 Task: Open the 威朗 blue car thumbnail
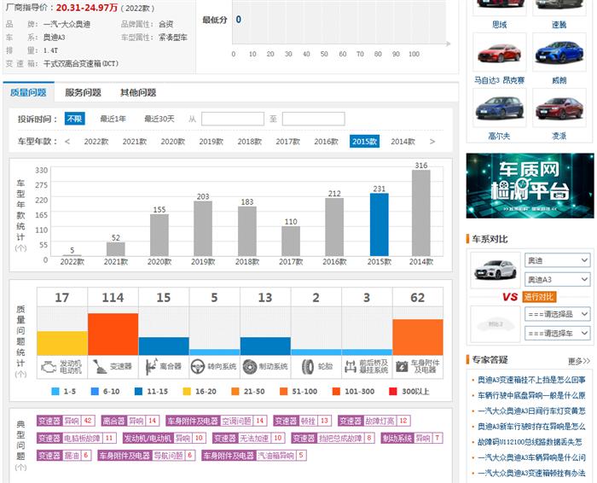coord(559,53)
